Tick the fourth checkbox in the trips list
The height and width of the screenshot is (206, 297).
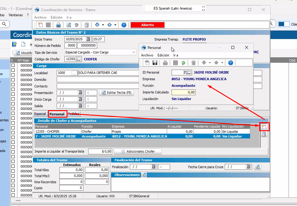point(13,80)
